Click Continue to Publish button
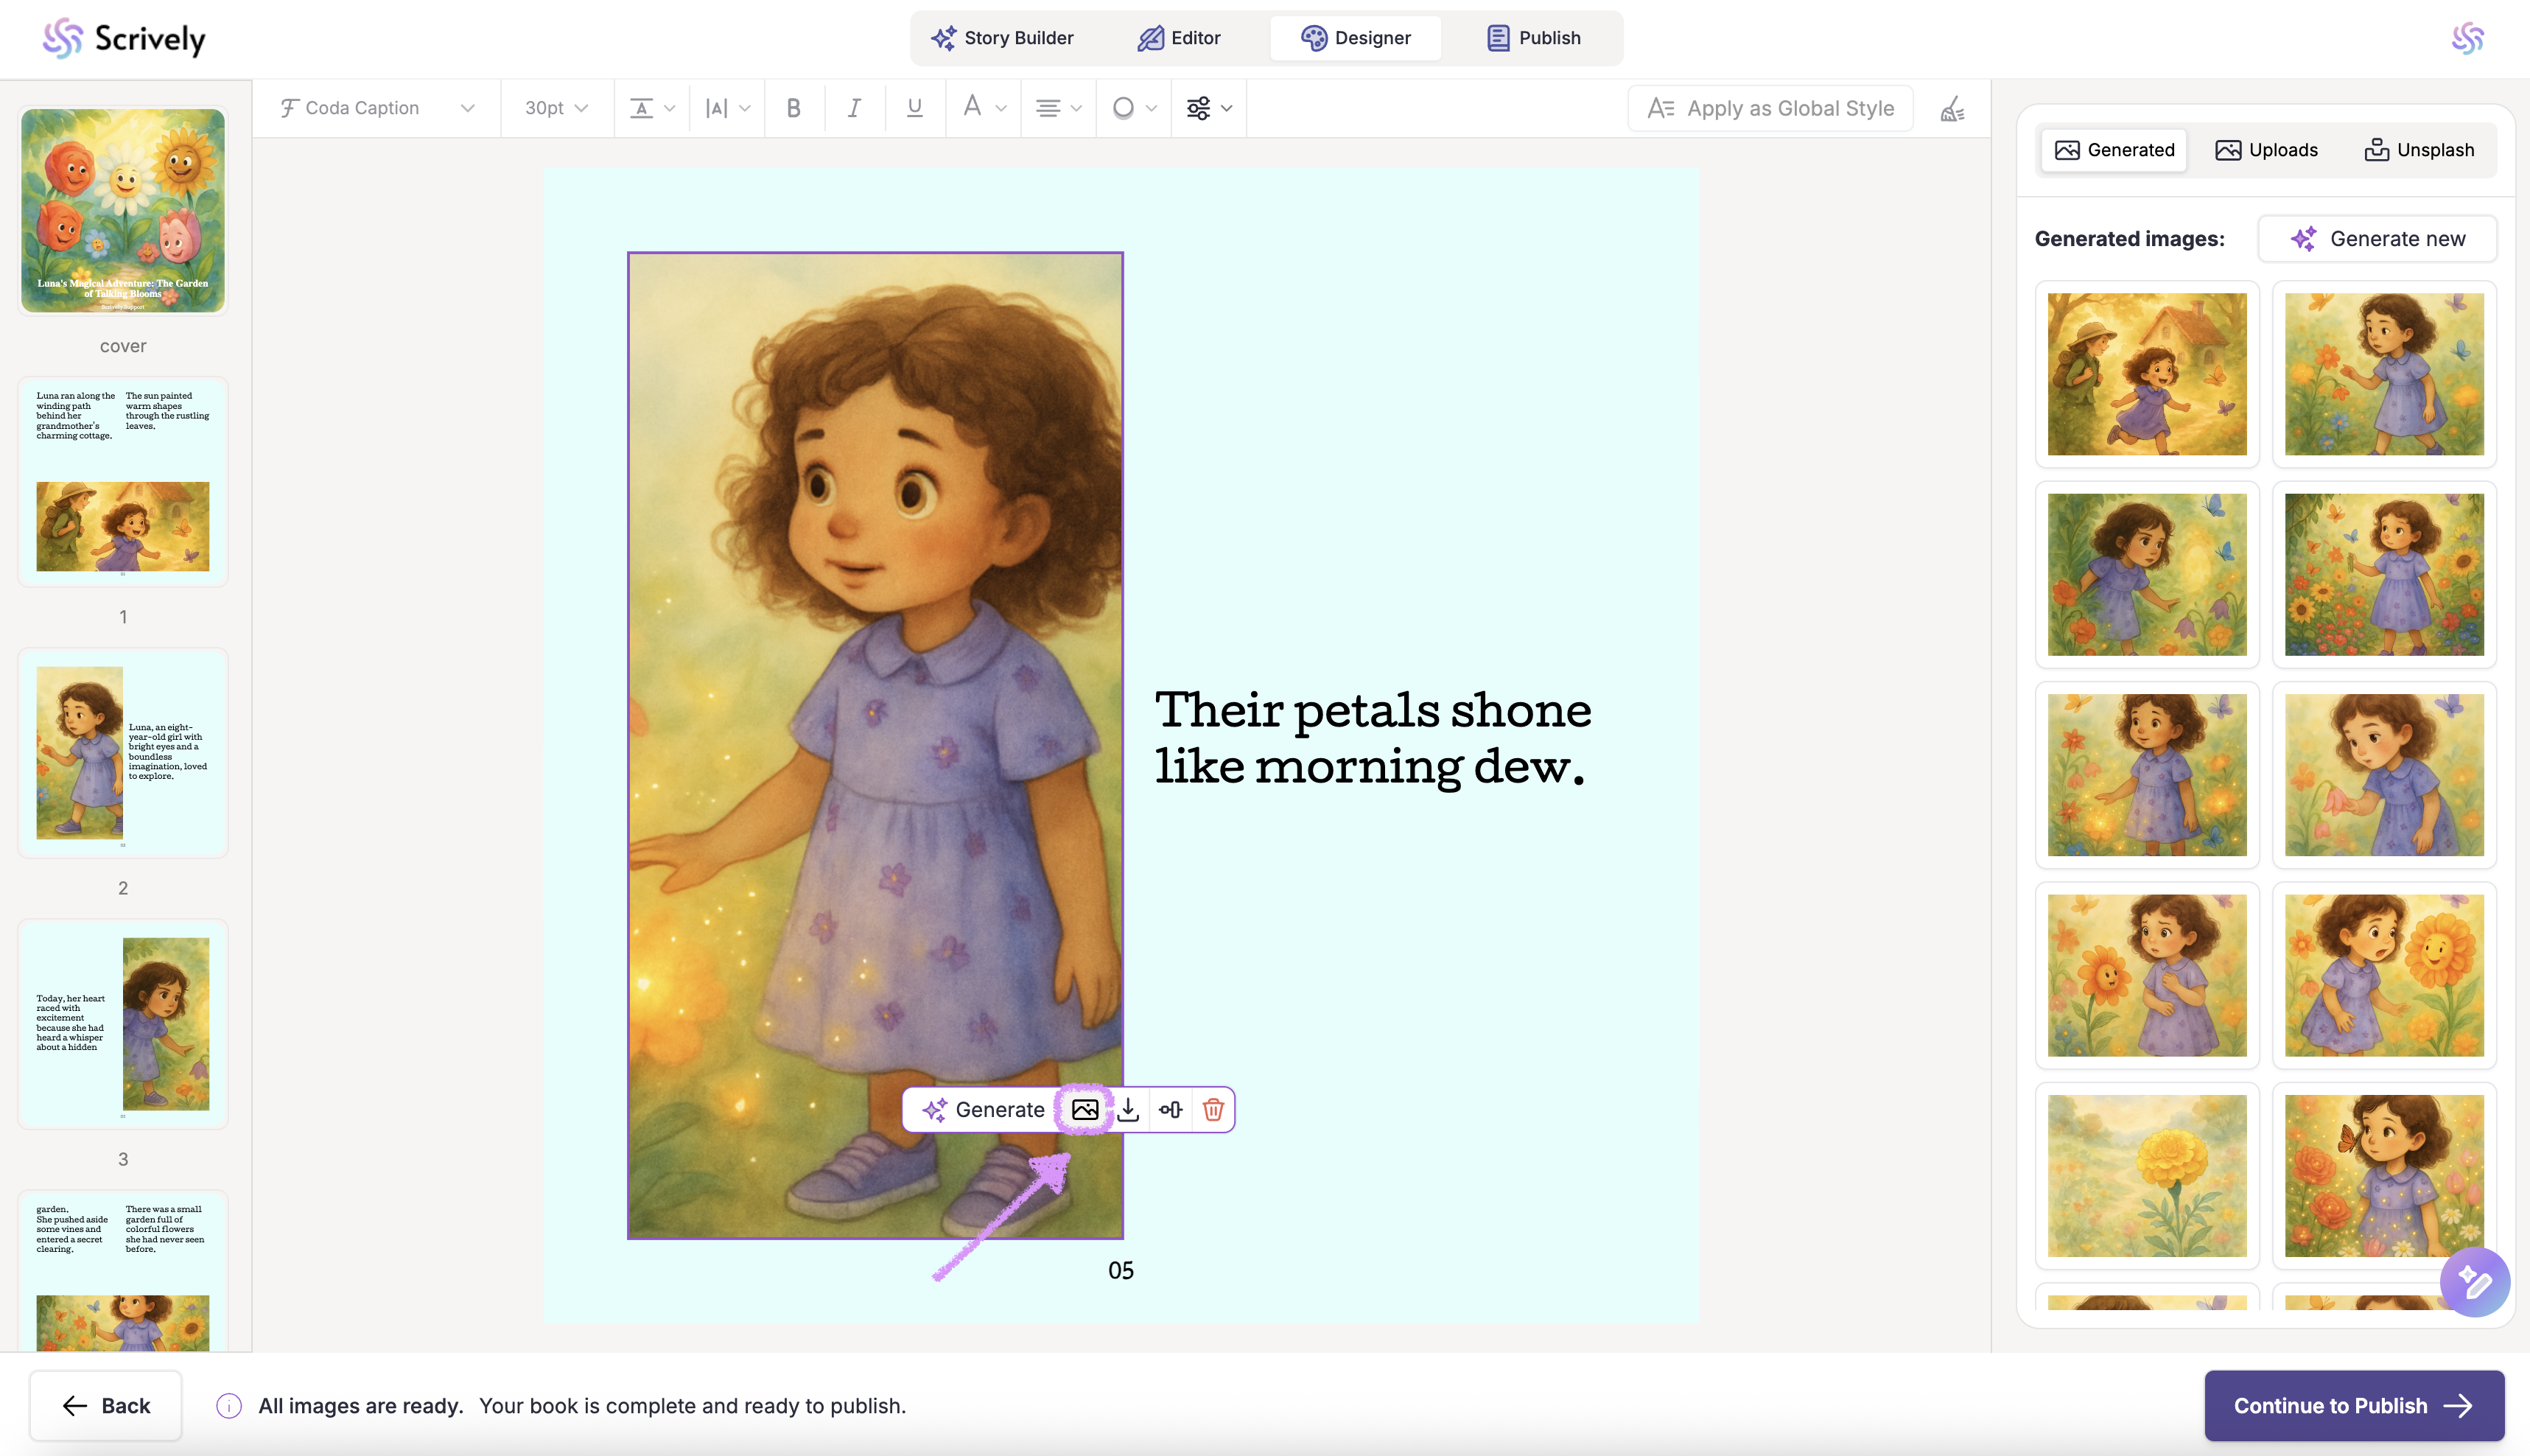 2353,1405
